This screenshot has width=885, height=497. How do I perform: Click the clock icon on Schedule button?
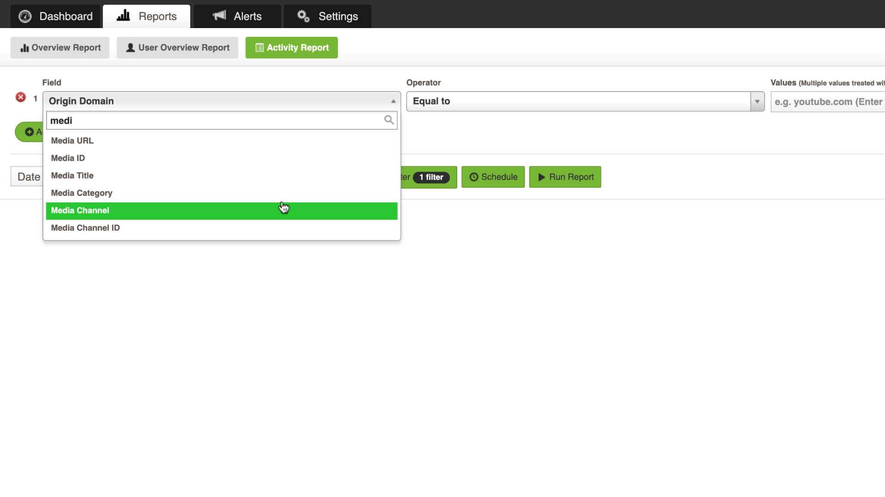(x=475, y=177)
